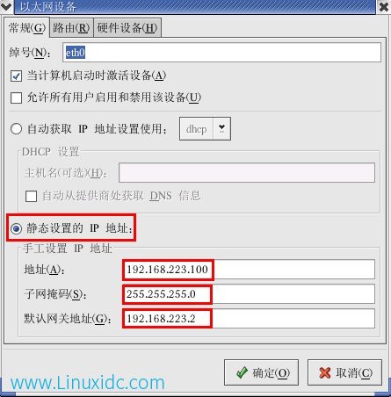Click the green checkmark icon on 确定 button
The image size is (391, 397).
(242, 372)
